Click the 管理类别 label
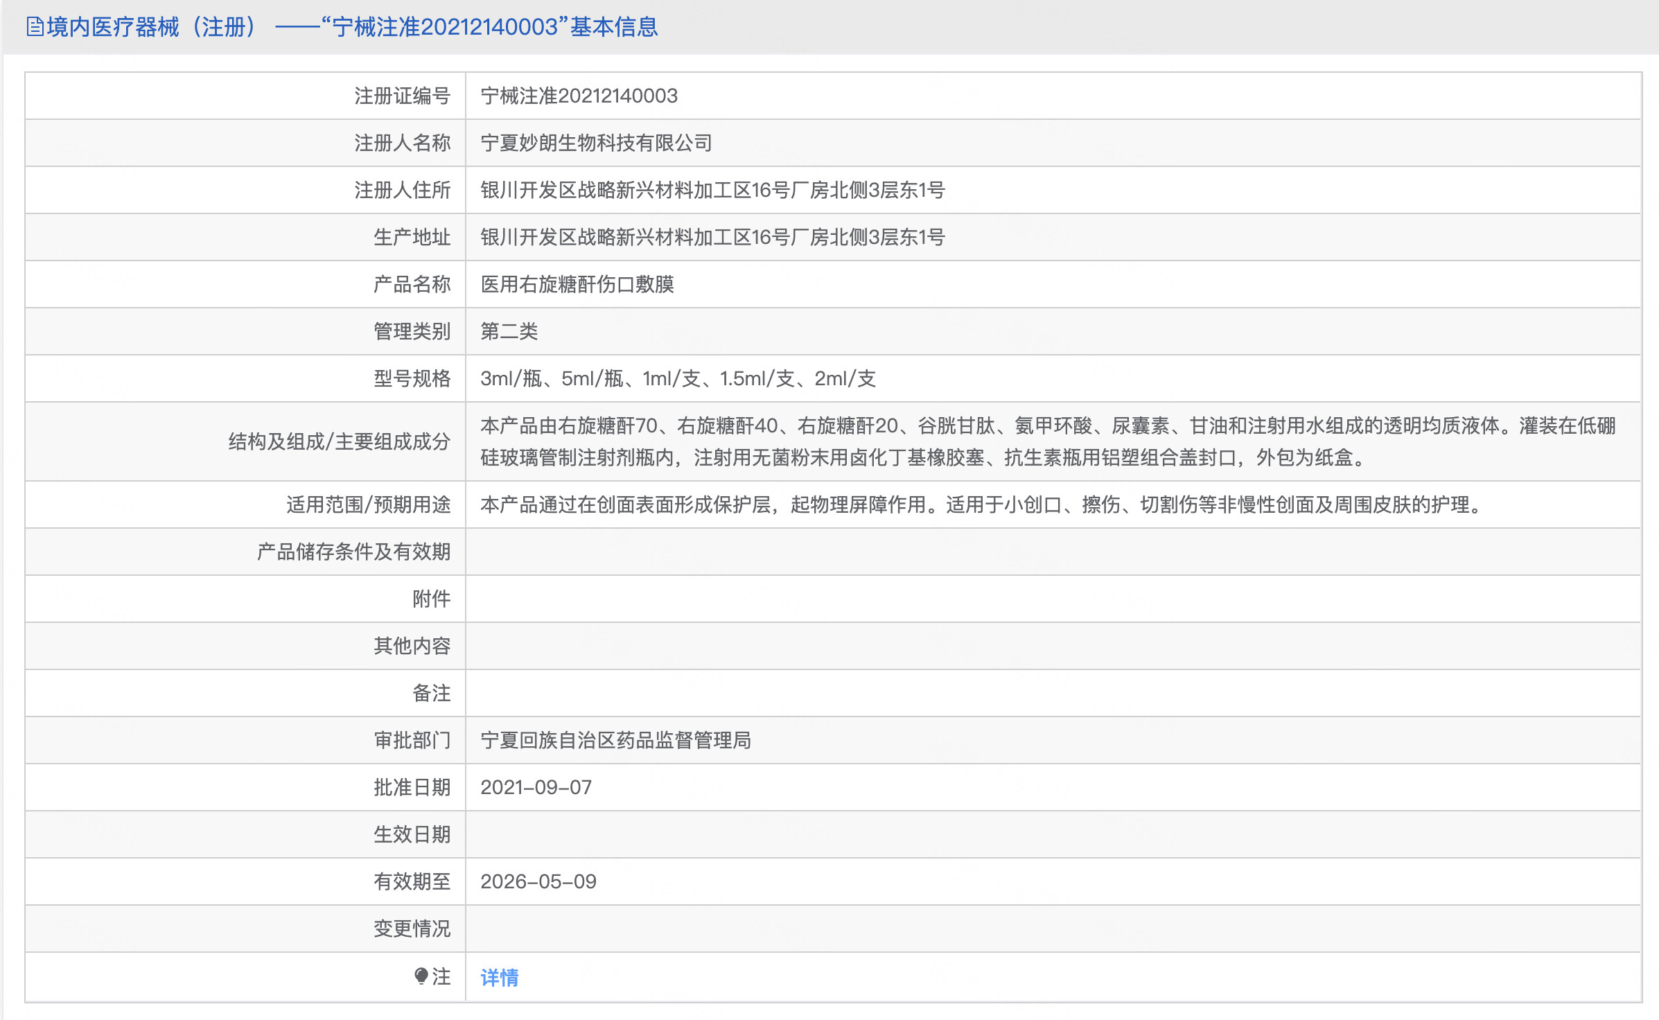Screen dimensions: 1659x1020 pos(412,331)
